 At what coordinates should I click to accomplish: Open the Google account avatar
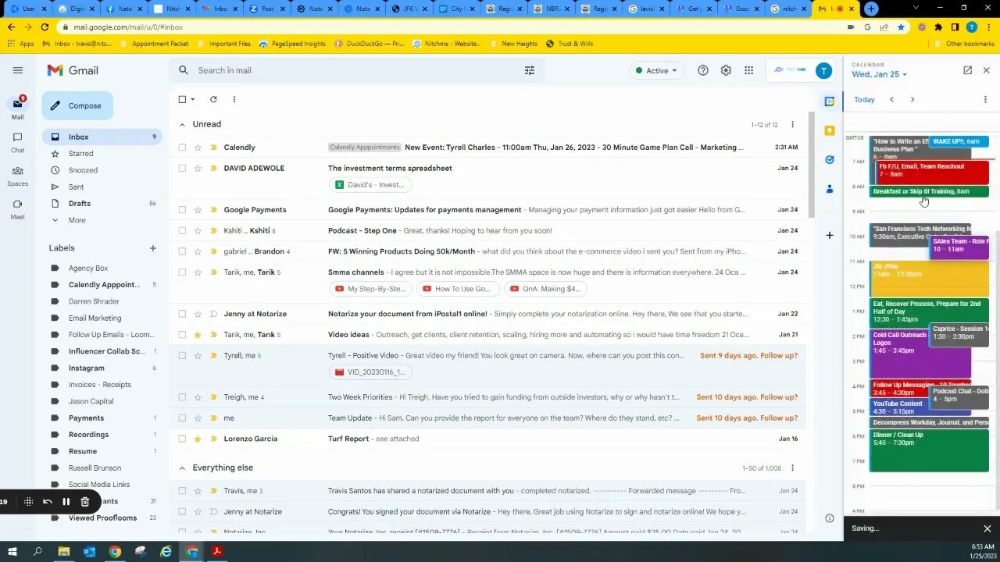pos(823,70)
